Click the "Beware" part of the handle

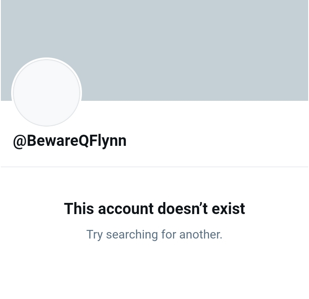click(x=53, y=141)
